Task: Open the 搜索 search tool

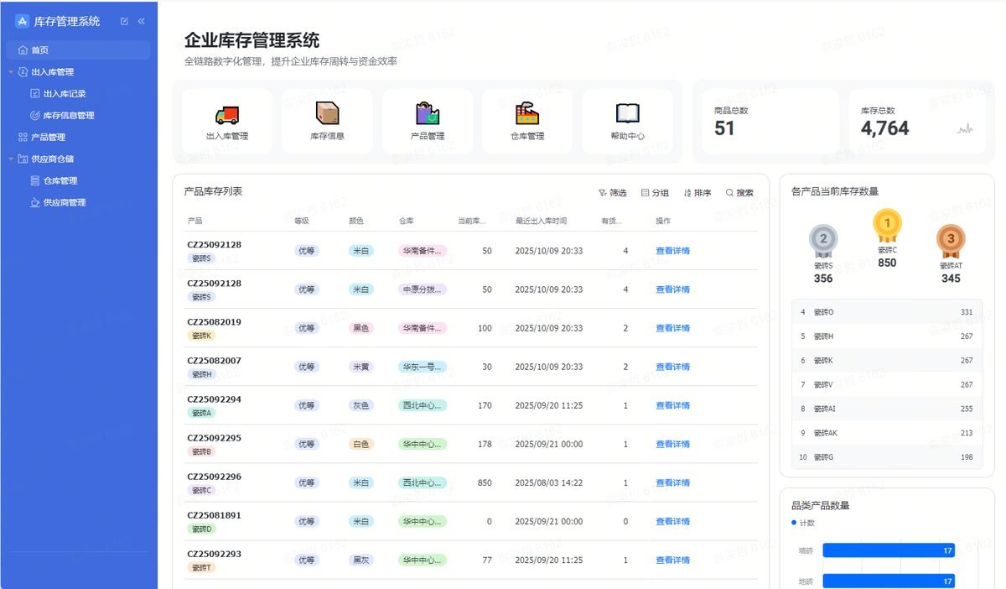Action: coord(739,193)
